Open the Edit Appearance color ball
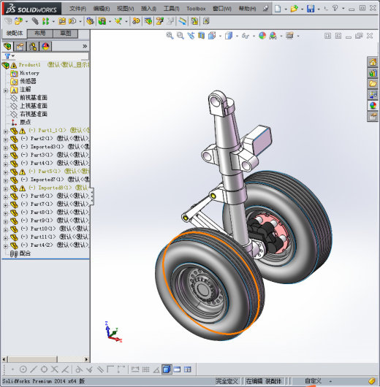The height and width of the screenshot is (387, 380). point(262,36)
